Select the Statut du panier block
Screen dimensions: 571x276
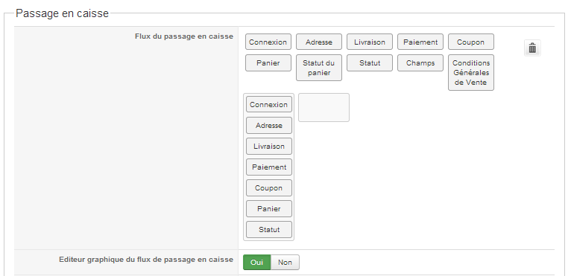[318, 68]
